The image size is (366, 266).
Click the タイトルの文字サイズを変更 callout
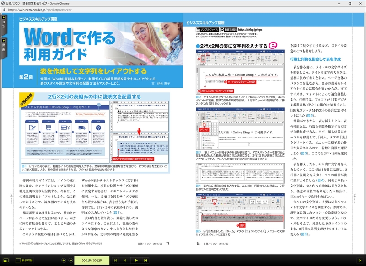point(242,82)
